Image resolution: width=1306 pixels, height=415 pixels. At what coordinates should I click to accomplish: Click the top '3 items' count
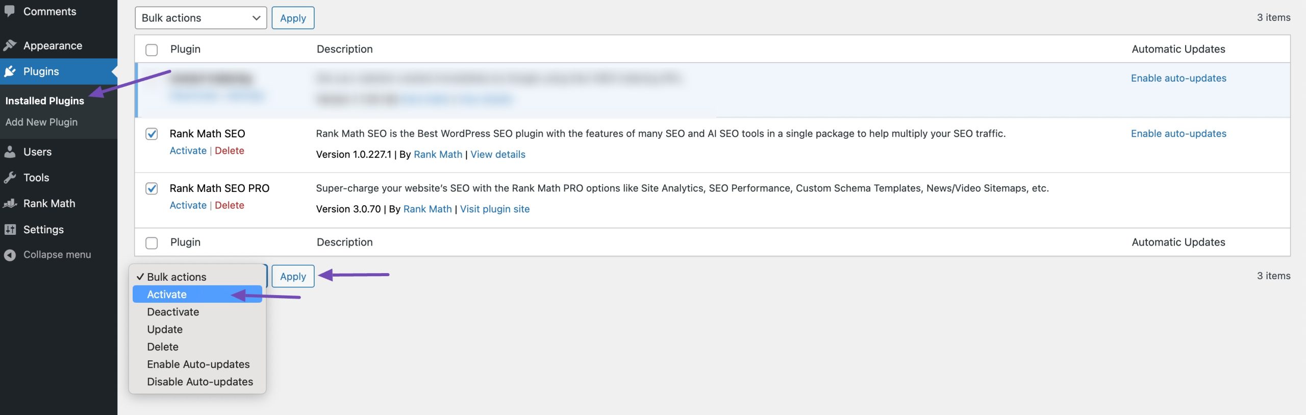pos(1273,17)
